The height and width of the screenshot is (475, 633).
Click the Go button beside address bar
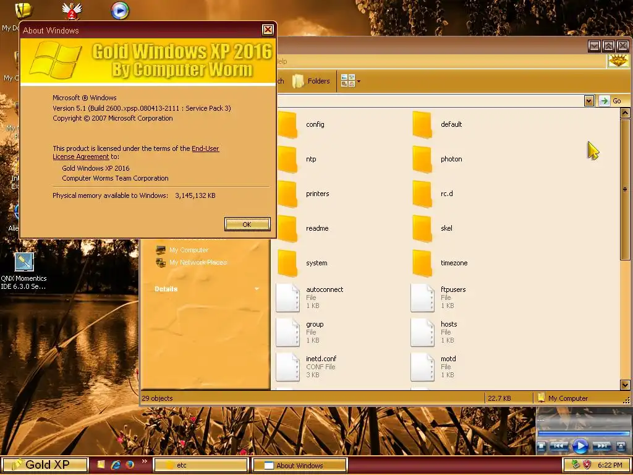click(610, 101)
